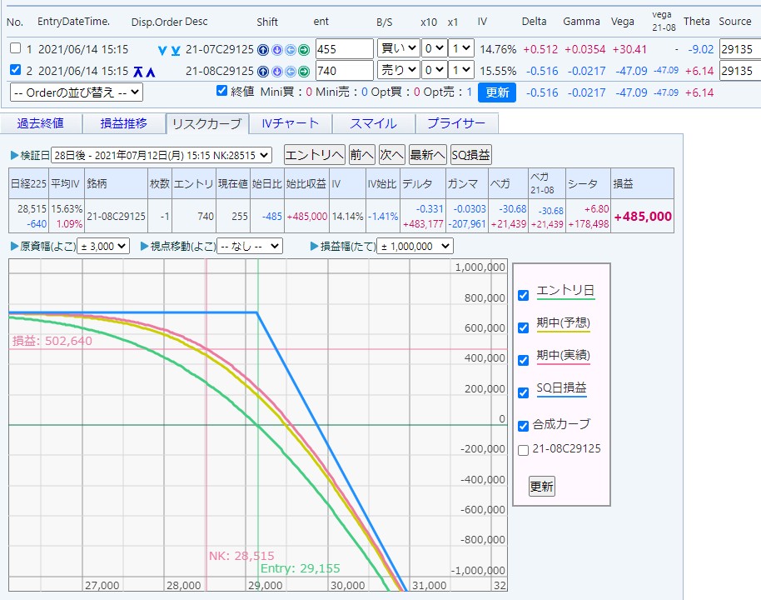Shift 21-07C29125 right green arrow icon
The height and width of the screenshot is (600, 761).
point(304,49)
